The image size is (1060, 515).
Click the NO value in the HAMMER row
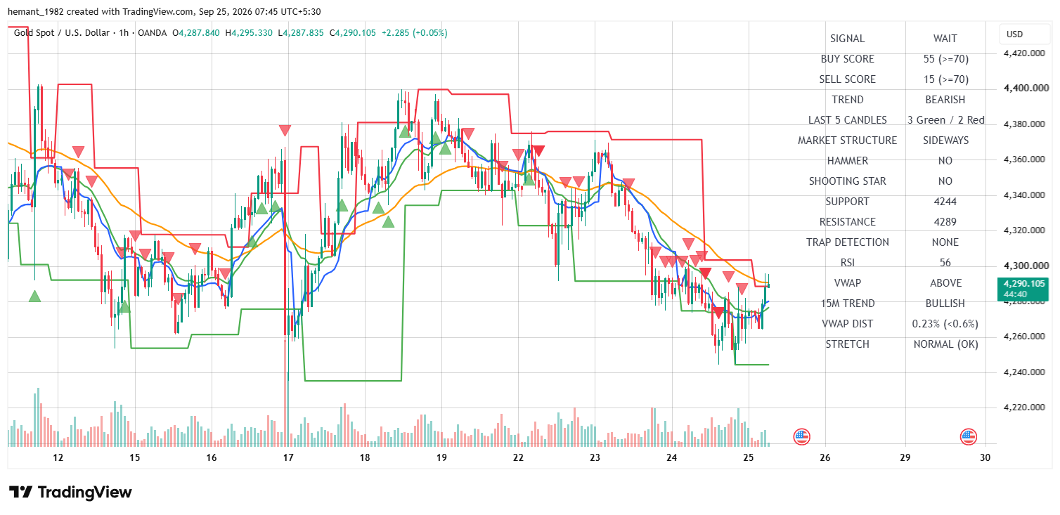[x=945, y=161]
